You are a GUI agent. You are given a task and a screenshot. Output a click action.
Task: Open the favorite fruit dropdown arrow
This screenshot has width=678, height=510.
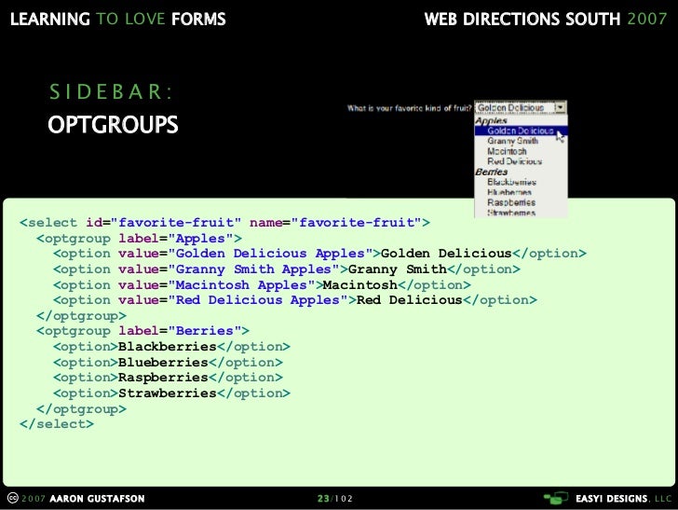coord(560,107)
